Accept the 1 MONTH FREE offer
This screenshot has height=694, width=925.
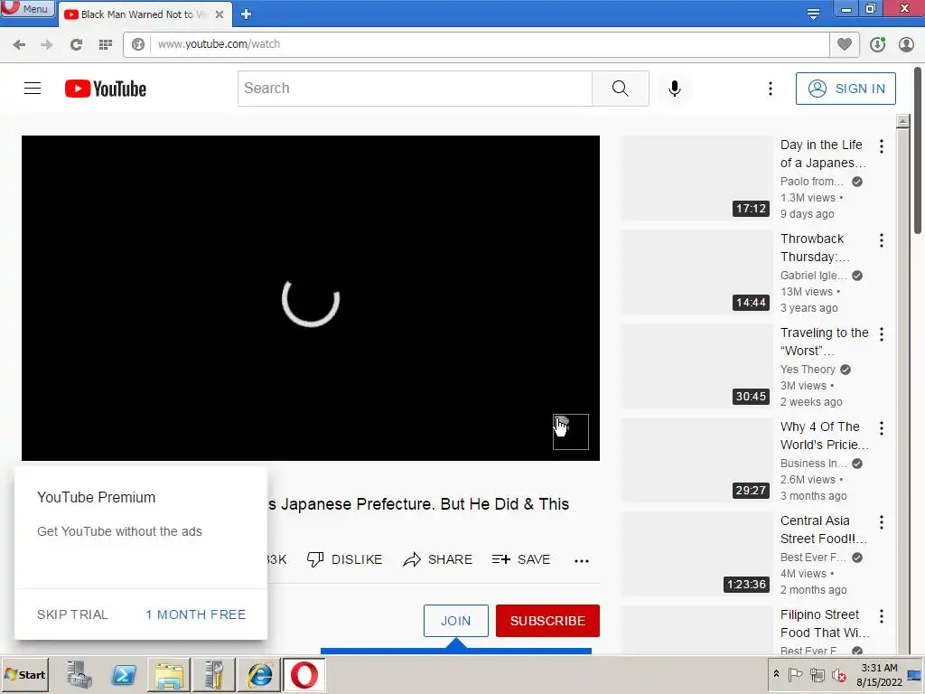coord(196,614)
